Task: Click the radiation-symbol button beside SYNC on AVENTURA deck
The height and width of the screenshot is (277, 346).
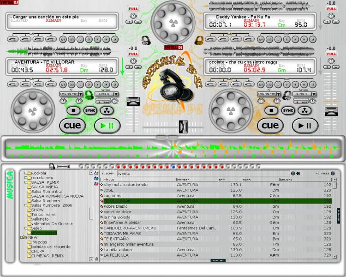Action: click(107, 110)
